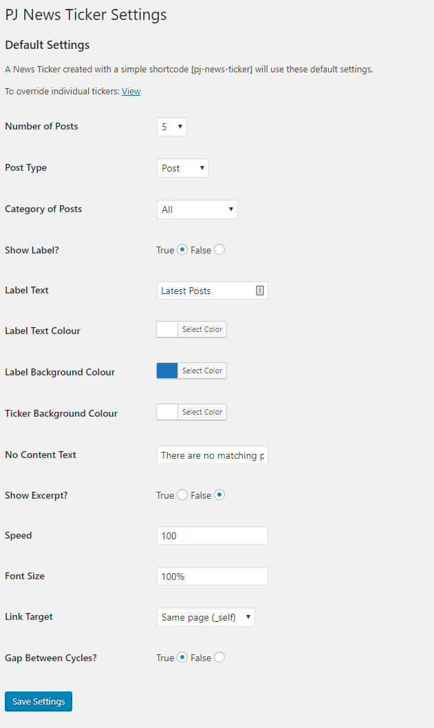Screen dimensions: 434x728
Task: Enable True for Show Excerpt
Action: tap(182, 495)
